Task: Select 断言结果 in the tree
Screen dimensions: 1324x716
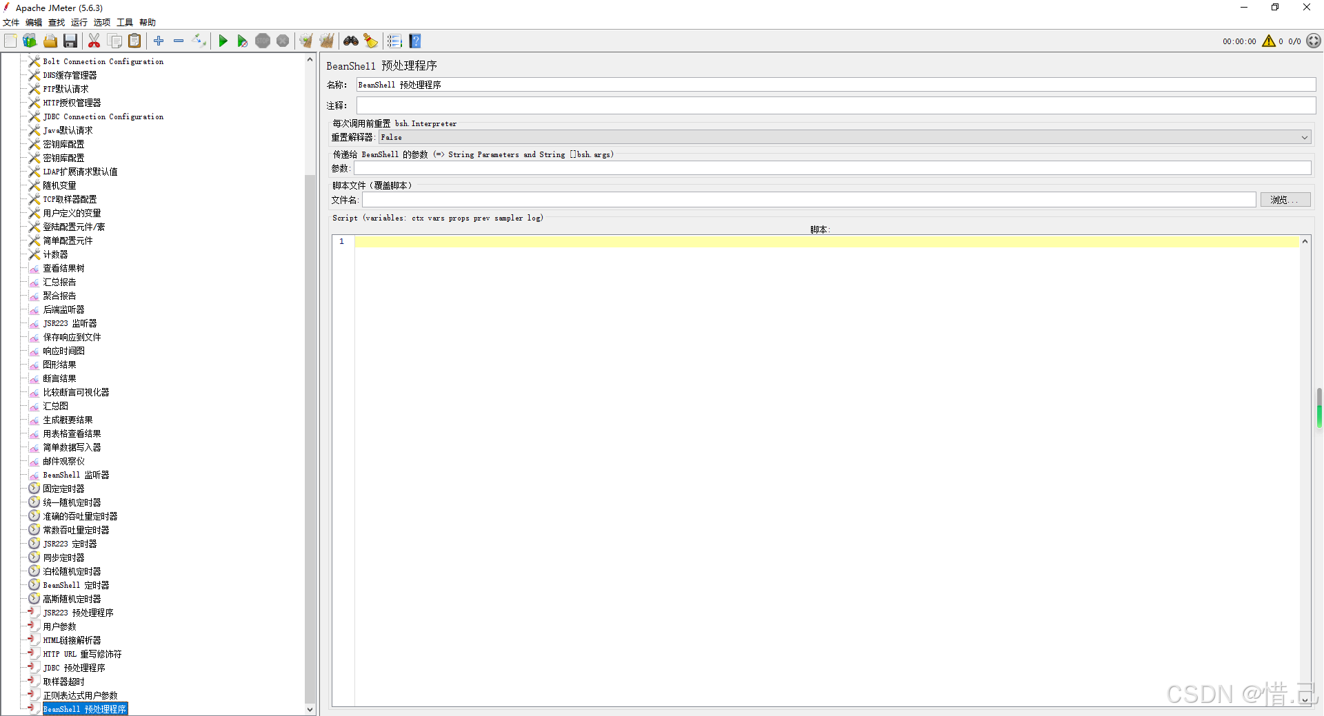Action: [x=59, y=378]
